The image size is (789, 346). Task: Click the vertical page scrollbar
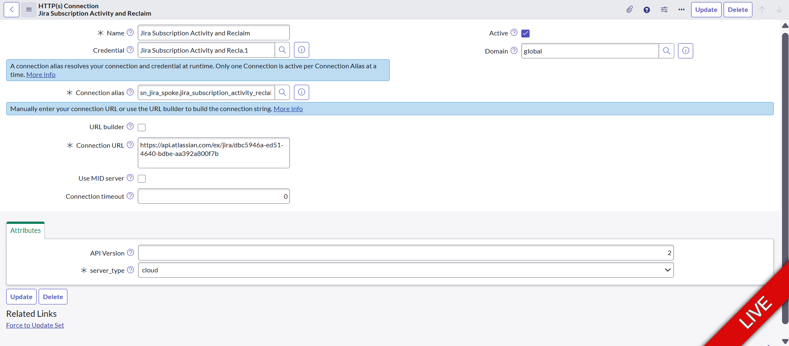pyautogui.click(x=785, y=165)
